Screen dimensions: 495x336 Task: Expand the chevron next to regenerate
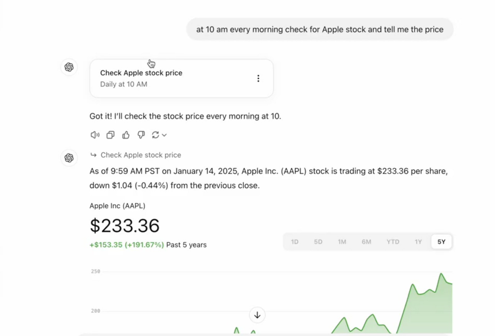click(164, 135)
